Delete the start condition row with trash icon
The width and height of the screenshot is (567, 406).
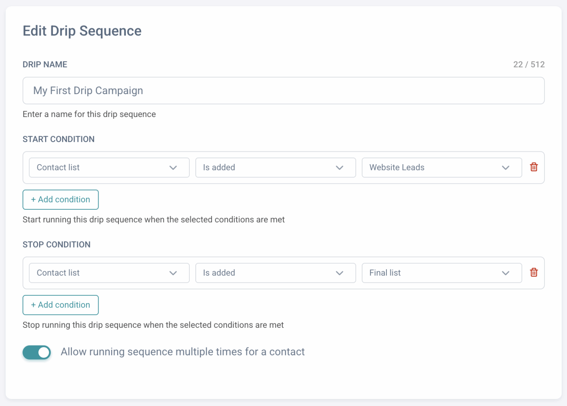coord(534,167)
